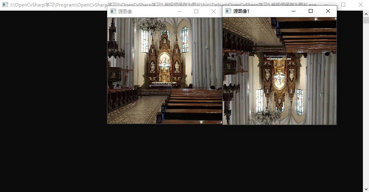
Task: Minimize the 源图像1 window
Action: coord(294,11)
